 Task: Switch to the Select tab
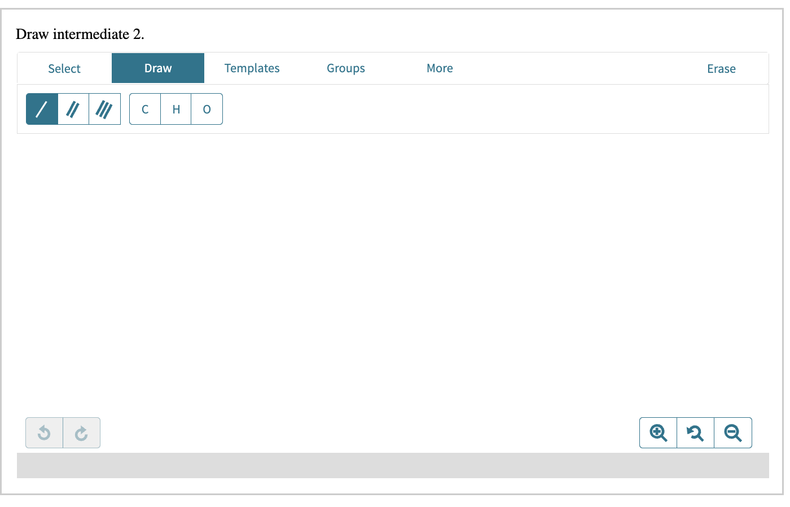[64, 68]
